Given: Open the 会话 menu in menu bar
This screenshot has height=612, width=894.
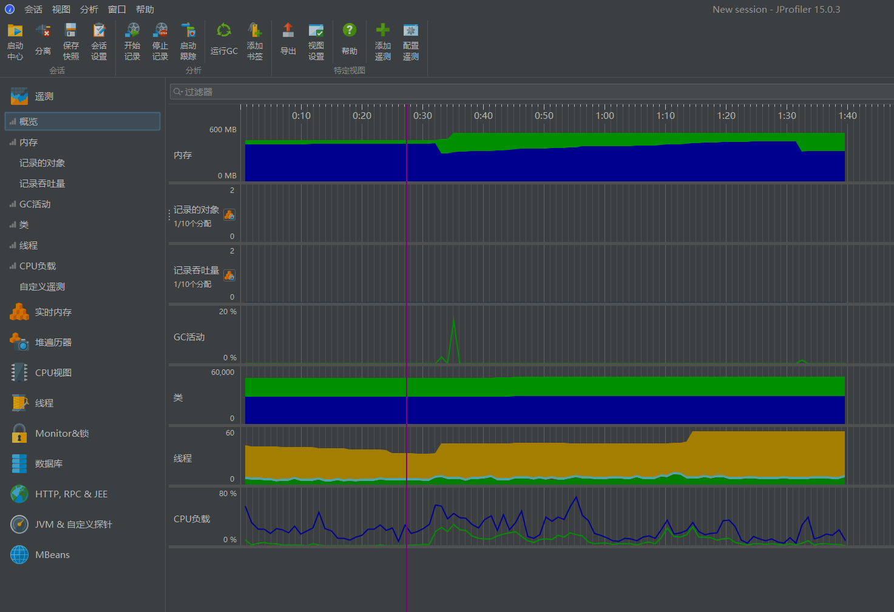Looking at the screenshot, I should point(33,9).
